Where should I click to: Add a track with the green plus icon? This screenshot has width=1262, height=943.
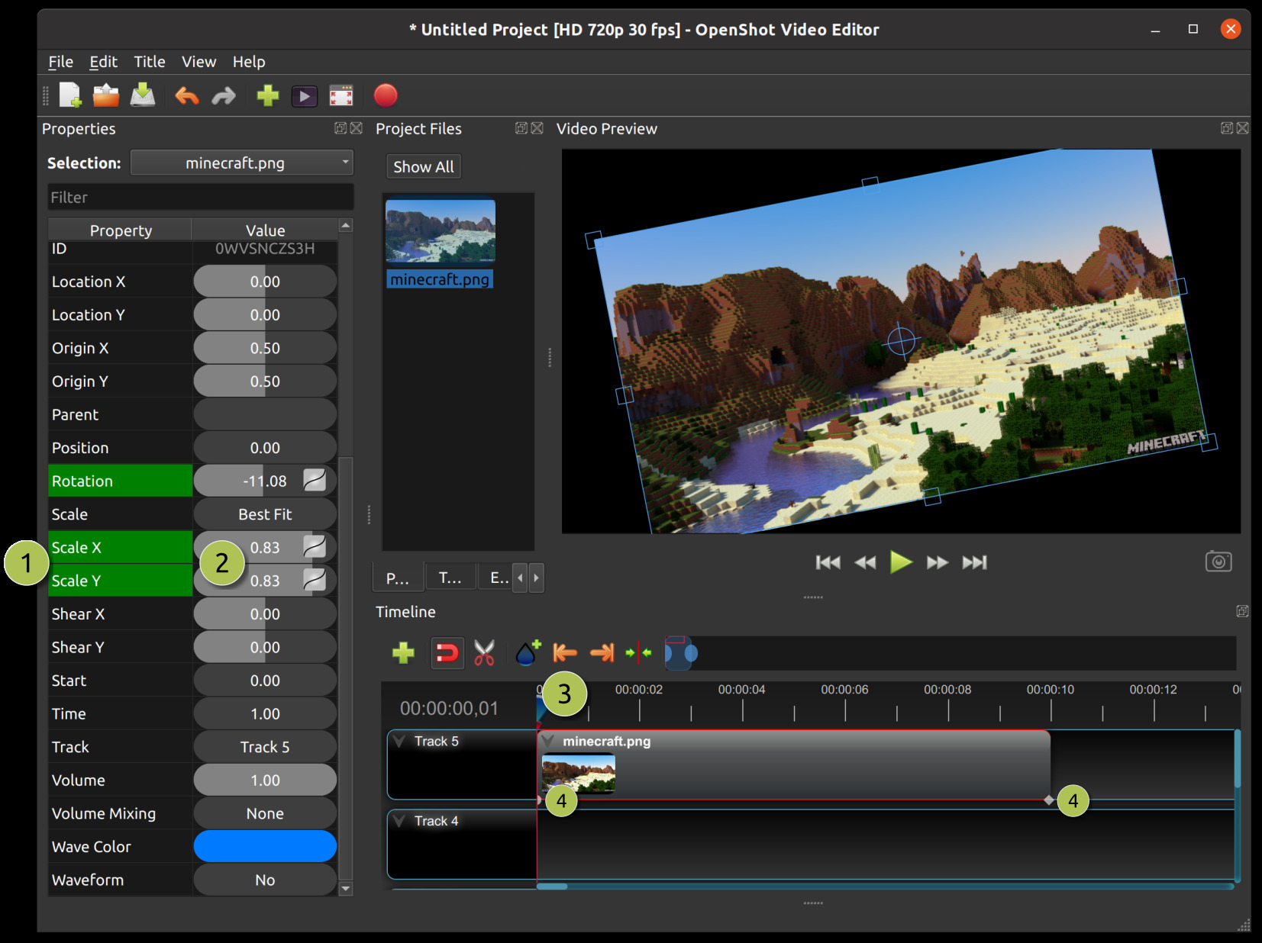(403, 652)
